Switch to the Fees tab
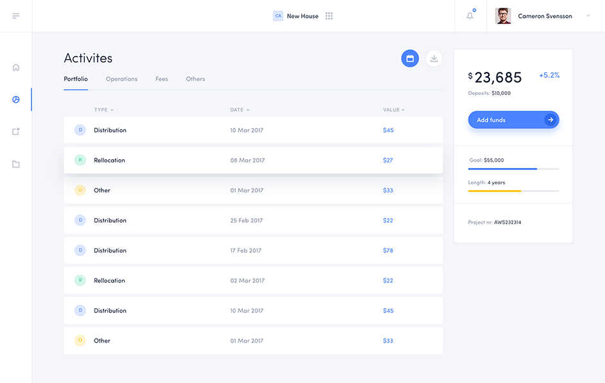Image resolution: width=605 pixels, height=383 pixels. 162,79
